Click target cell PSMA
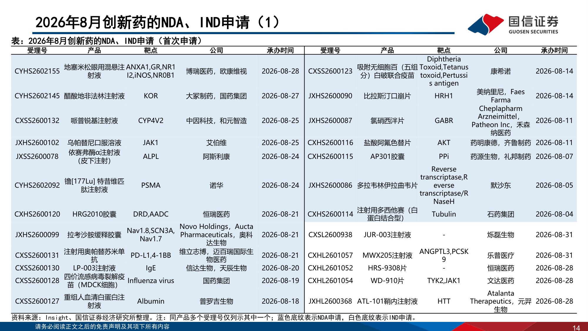This screenshot has height=331, width=588. tap(151, 185)
